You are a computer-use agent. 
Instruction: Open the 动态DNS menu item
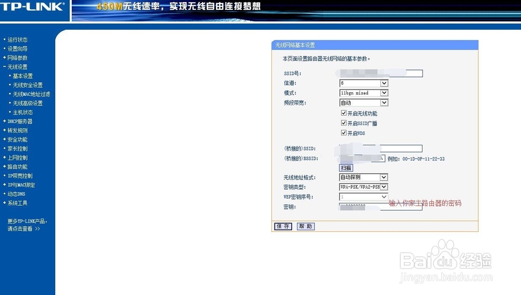coord(16,194)
